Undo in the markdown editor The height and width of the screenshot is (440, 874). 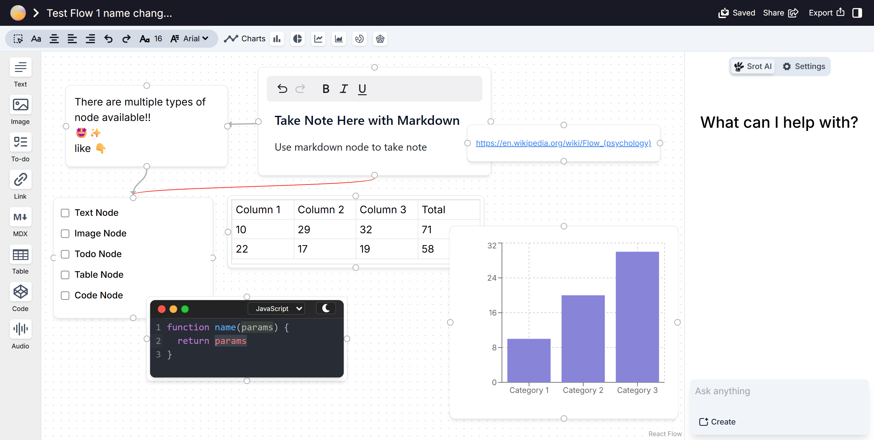point(282,89)
